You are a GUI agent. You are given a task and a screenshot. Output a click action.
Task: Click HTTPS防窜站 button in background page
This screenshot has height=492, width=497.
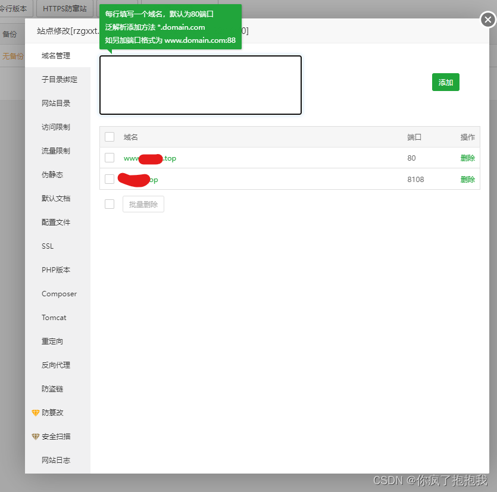click(x=65, y=8)
